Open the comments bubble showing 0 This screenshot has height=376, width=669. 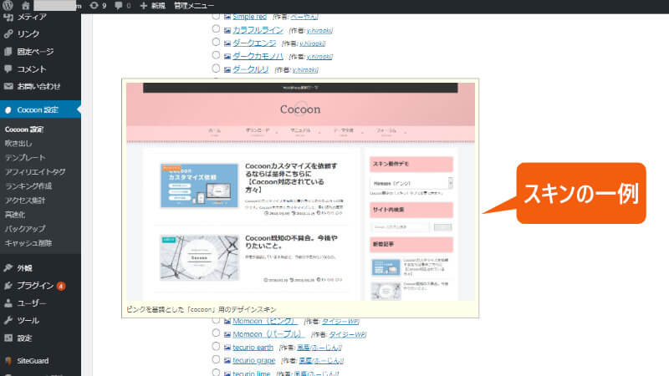pyautogui.click(x=122, y=6)
